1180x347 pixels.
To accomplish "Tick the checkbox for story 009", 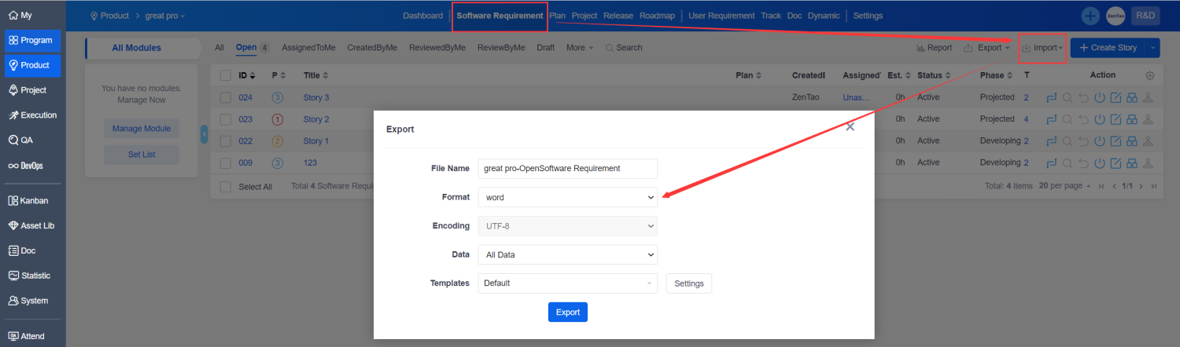I will (226, 163).
